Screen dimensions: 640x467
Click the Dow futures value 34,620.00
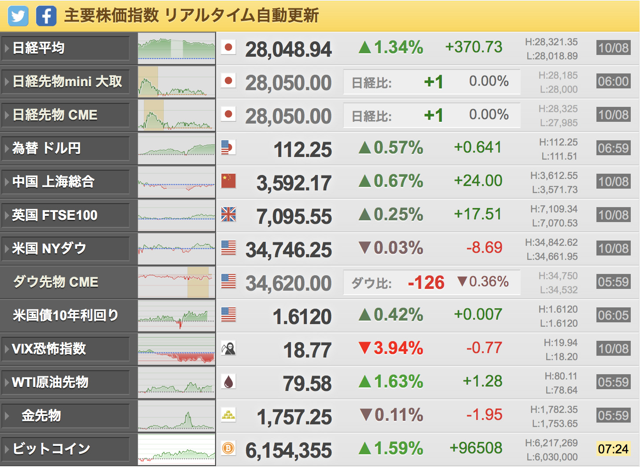288,283
